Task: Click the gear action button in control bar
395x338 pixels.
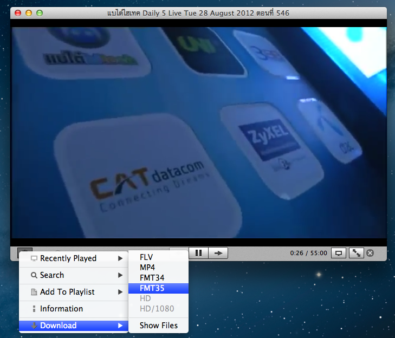Action: pyautogui.click(x=25, y=250)
